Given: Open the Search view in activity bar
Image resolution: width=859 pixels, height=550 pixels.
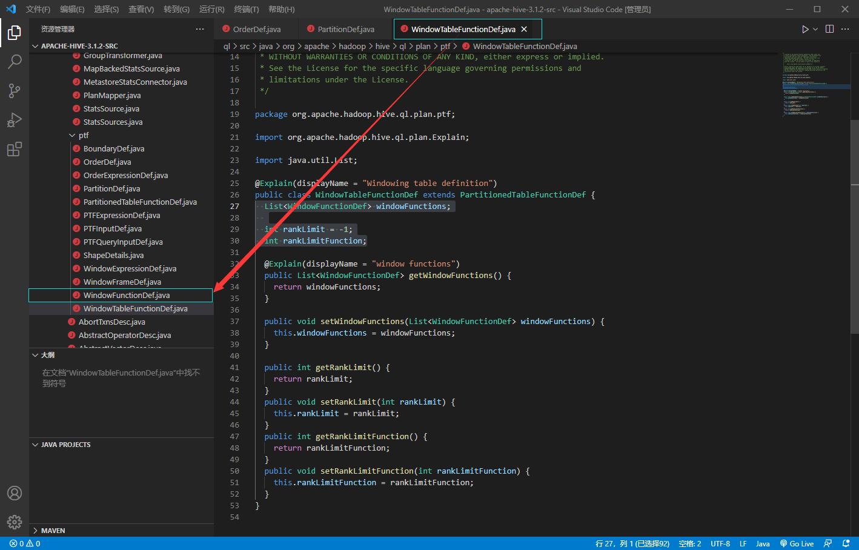Looking at the screenshot, I should [x=15, y=61].
